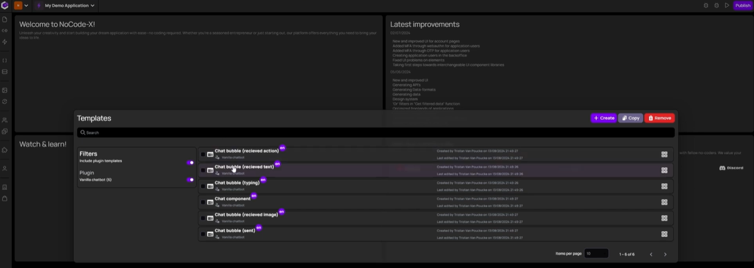The image size is (754, 268).
Task: Check the Chat bubble (typing) checkbox
Action: click(x=203, y=186)
